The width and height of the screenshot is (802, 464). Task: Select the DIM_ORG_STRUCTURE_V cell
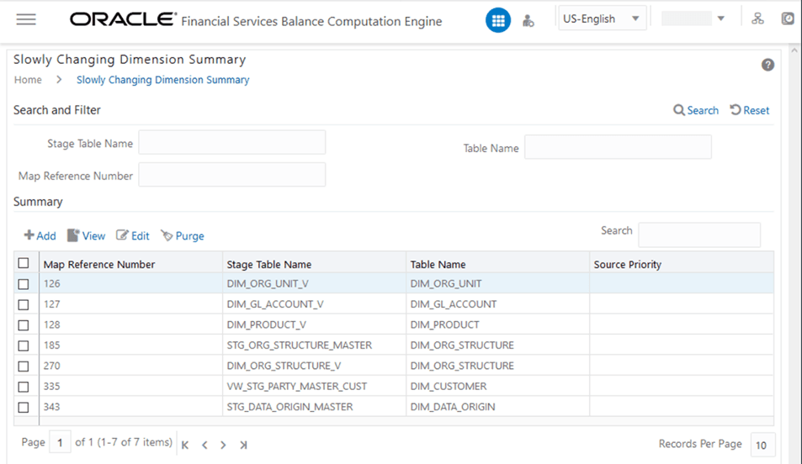(315, 366)
